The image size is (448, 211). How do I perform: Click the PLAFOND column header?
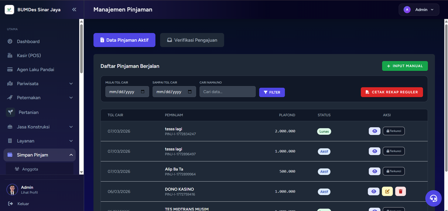point(287,115)
